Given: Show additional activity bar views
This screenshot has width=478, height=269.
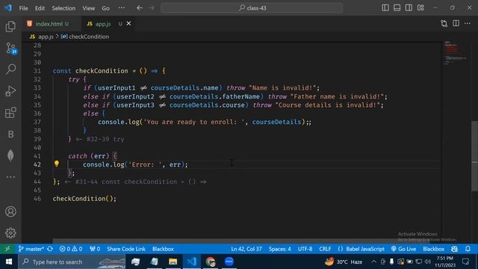Looking at the screenshot, I should 10,177.
